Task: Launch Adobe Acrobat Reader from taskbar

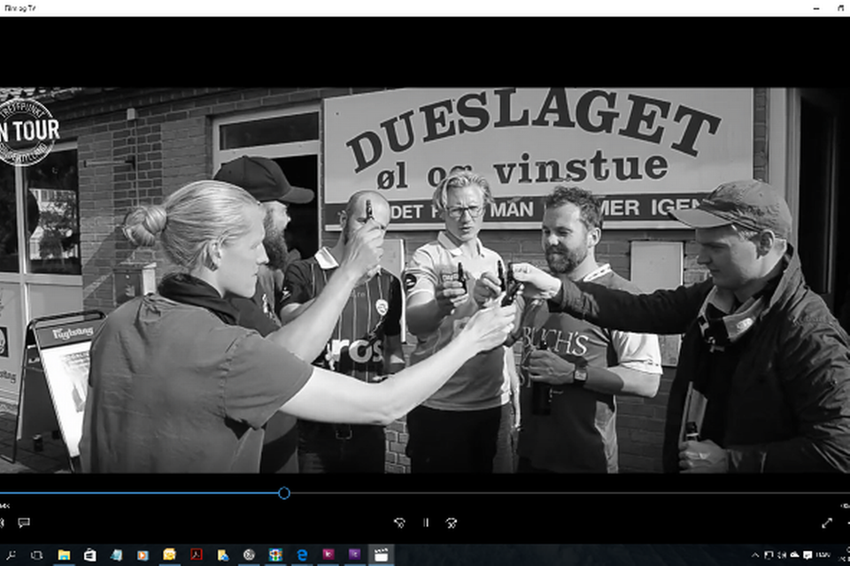Action: click(197, 555)
